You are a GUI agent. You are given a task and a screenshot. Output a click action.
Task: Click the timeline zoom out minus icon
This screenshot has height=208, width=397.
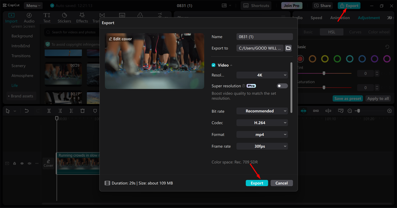click(x=350, y=111)
